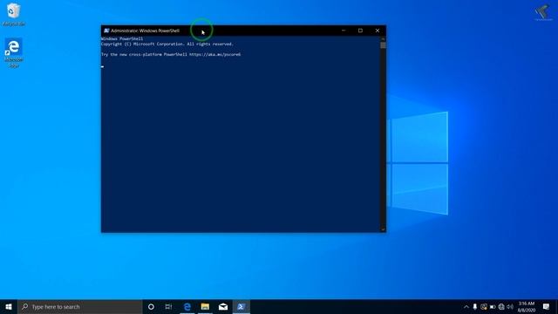Open File Explorer from the taskbar
Image resolution: width=558 pixels, height=314 pixels.
coord(205,306)
